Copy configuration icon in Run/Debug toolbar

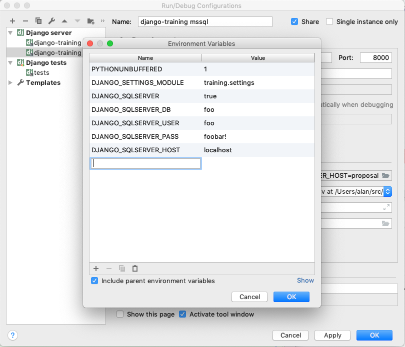point(38,21)
